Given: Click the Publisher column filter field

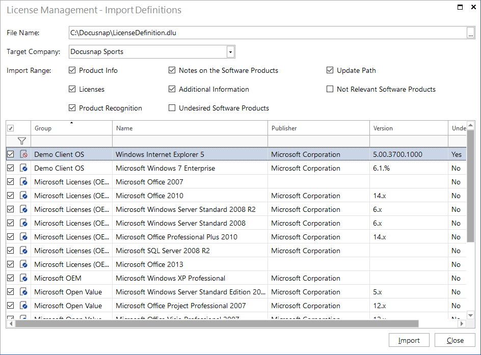Looking at the screenshot, I should 318,141.
